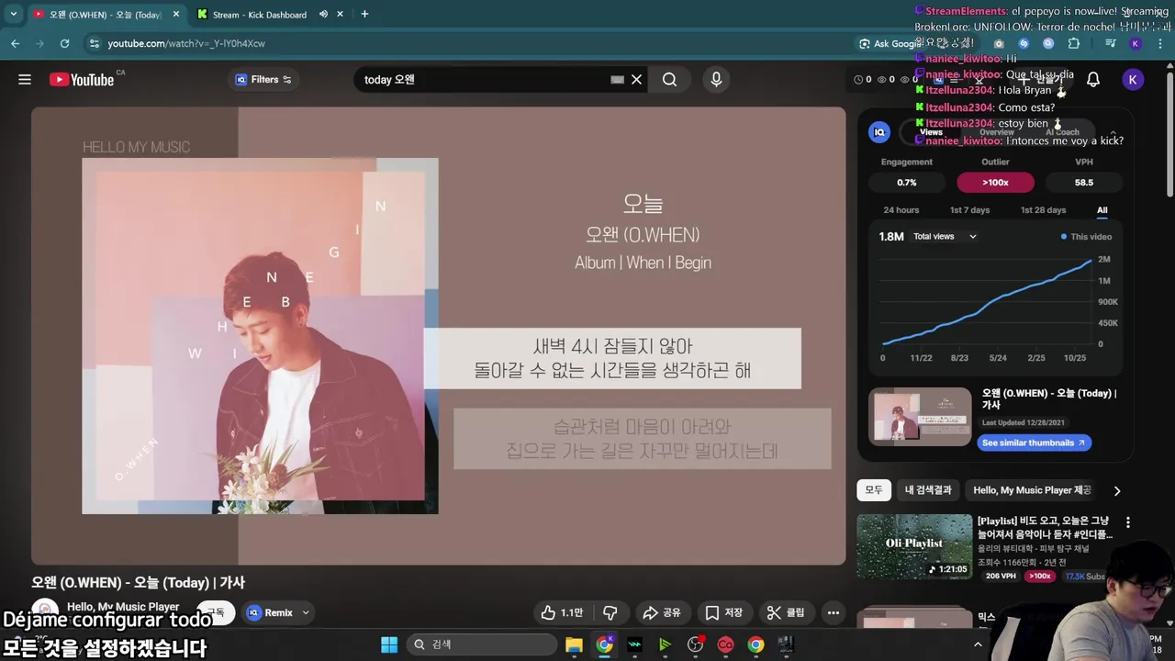The image size is (1175, 661).
Task: Select the Hello, My Music Player 제공 chip
Action: [1032, 490]
